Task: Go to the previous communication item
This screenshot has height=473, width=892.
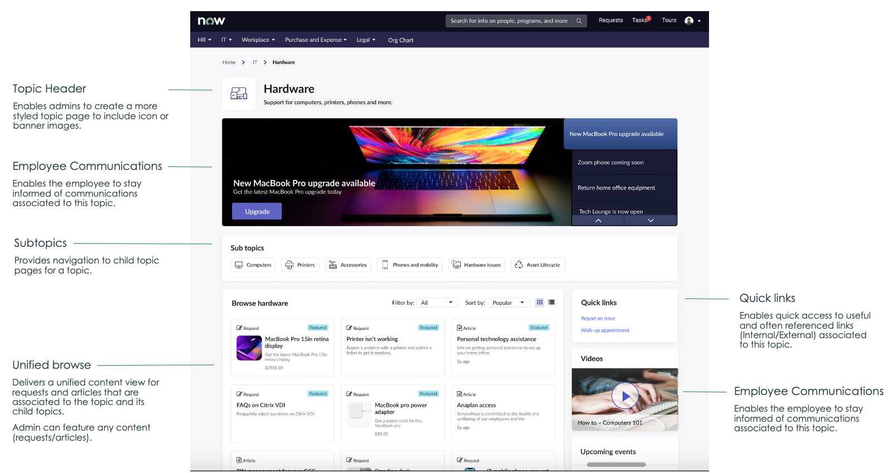Action: coord(598,221)
